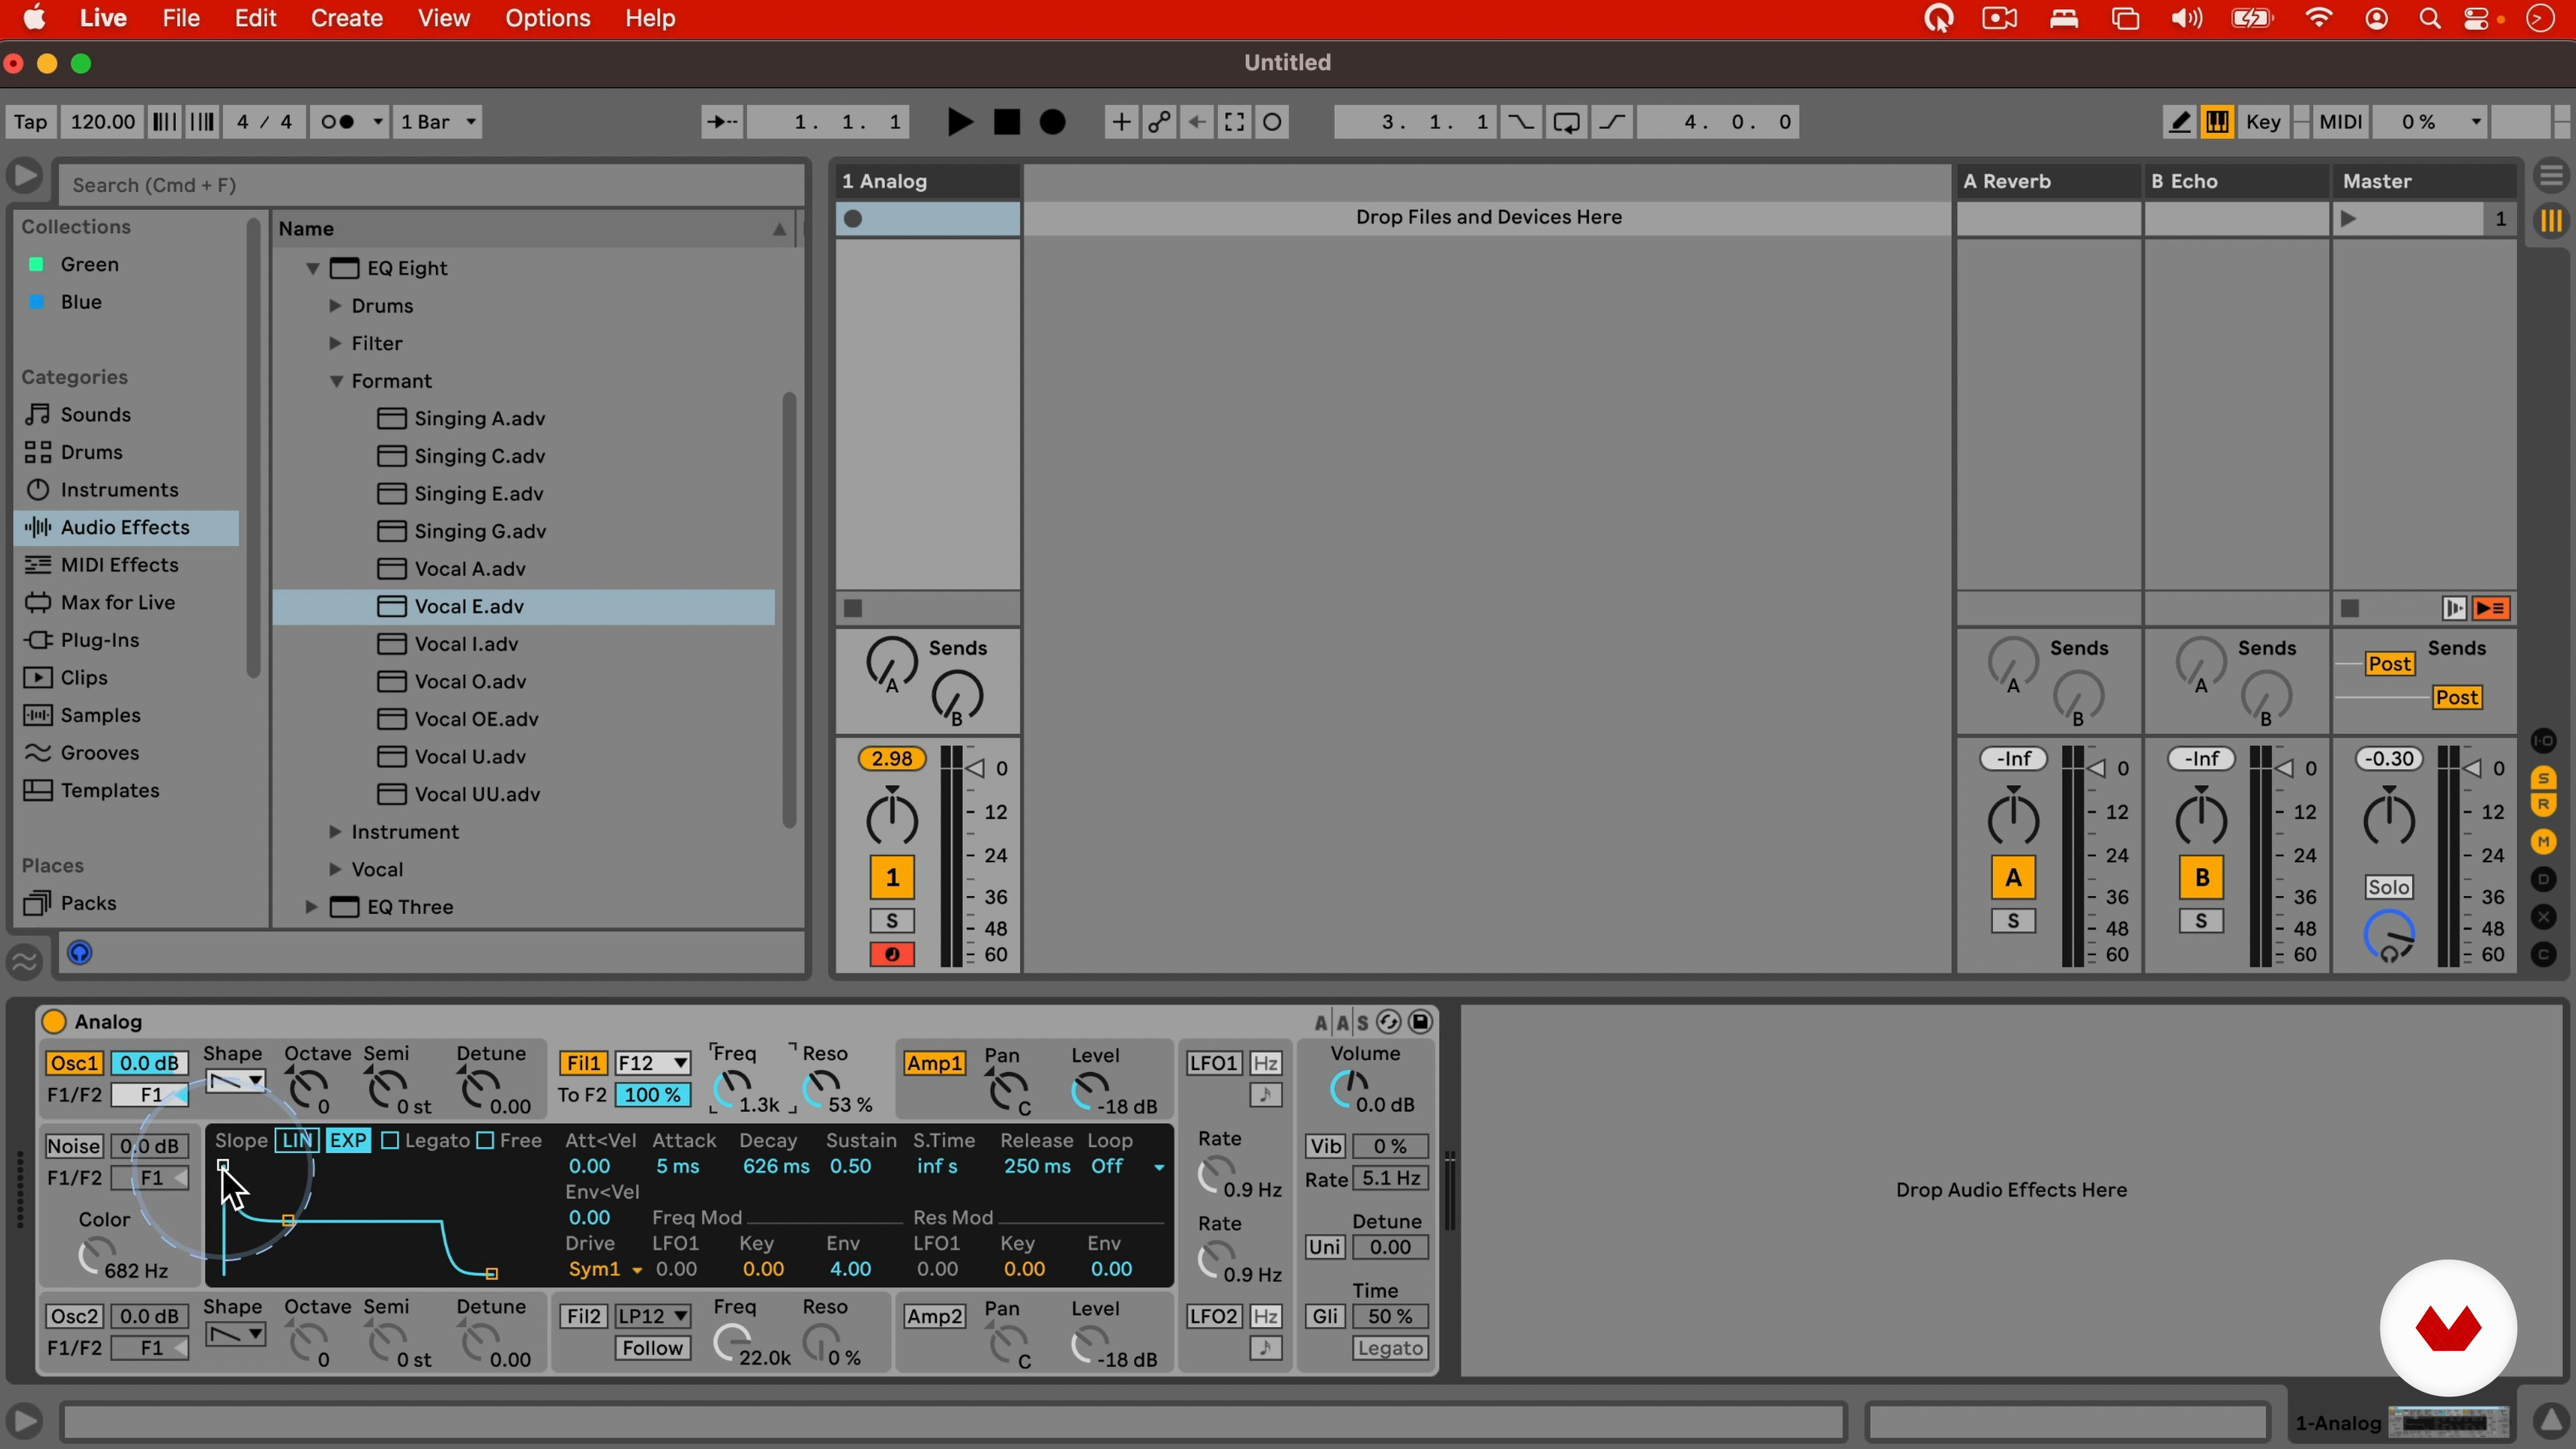Click the Automation Arm icon
The width and height of the screenshot is (2576, 1449).
[x=1159, y=122]
